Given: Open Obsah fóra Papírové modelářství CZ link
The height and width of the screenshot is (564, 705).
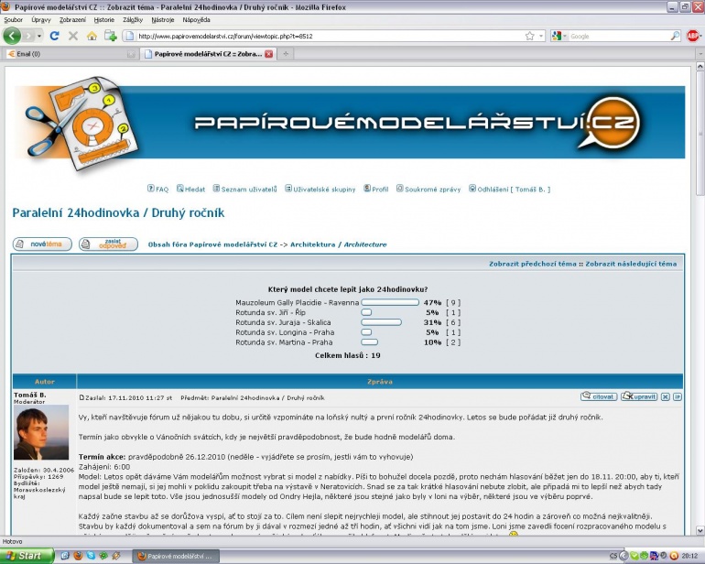Looking at the screenshot, I should pos(212,244).
